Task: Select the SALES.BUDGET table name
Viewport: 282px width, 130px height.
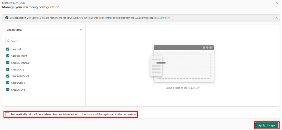Action: (19, 56)
